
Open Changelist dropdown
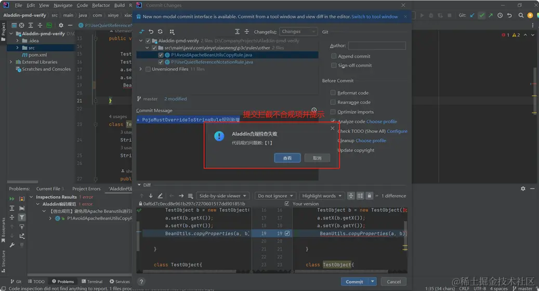point(298,32)
